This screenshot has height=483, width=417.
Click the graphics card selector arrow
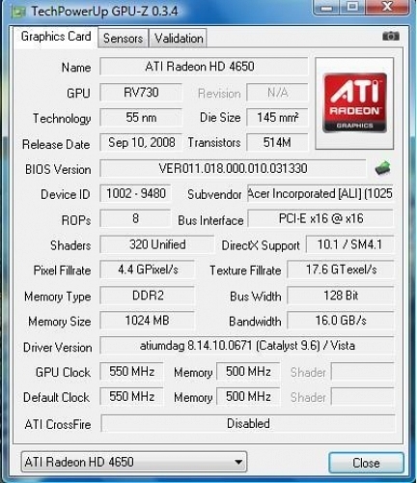click(x=238, y=462)
